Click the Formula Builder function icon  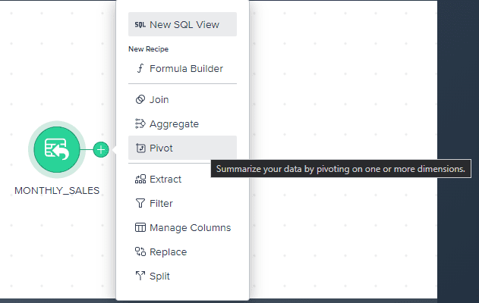pos(140,69)
